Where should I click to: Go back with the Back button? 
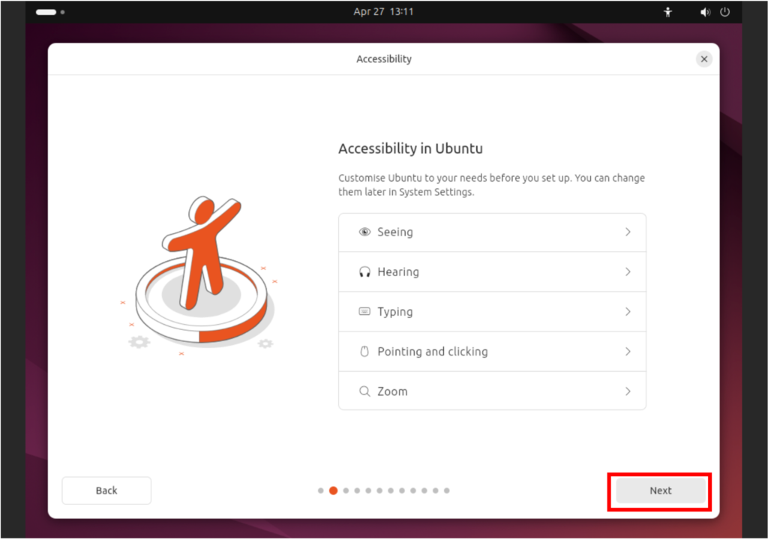pos(106,490)
